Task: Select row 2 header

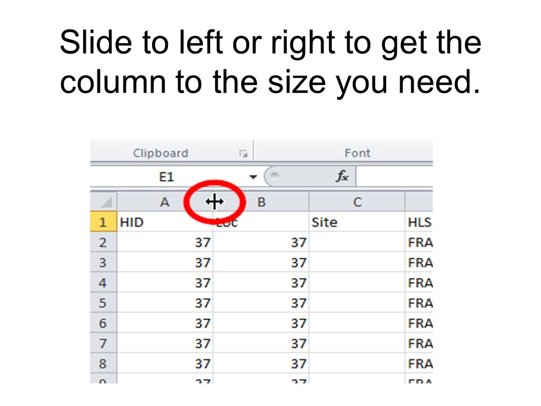Action: point(103,242)
